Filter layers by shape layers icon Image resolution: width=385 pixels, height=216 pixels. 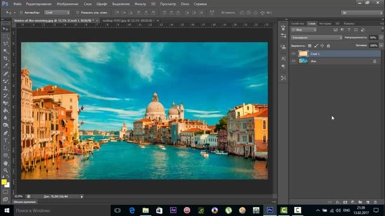point(356,30)
